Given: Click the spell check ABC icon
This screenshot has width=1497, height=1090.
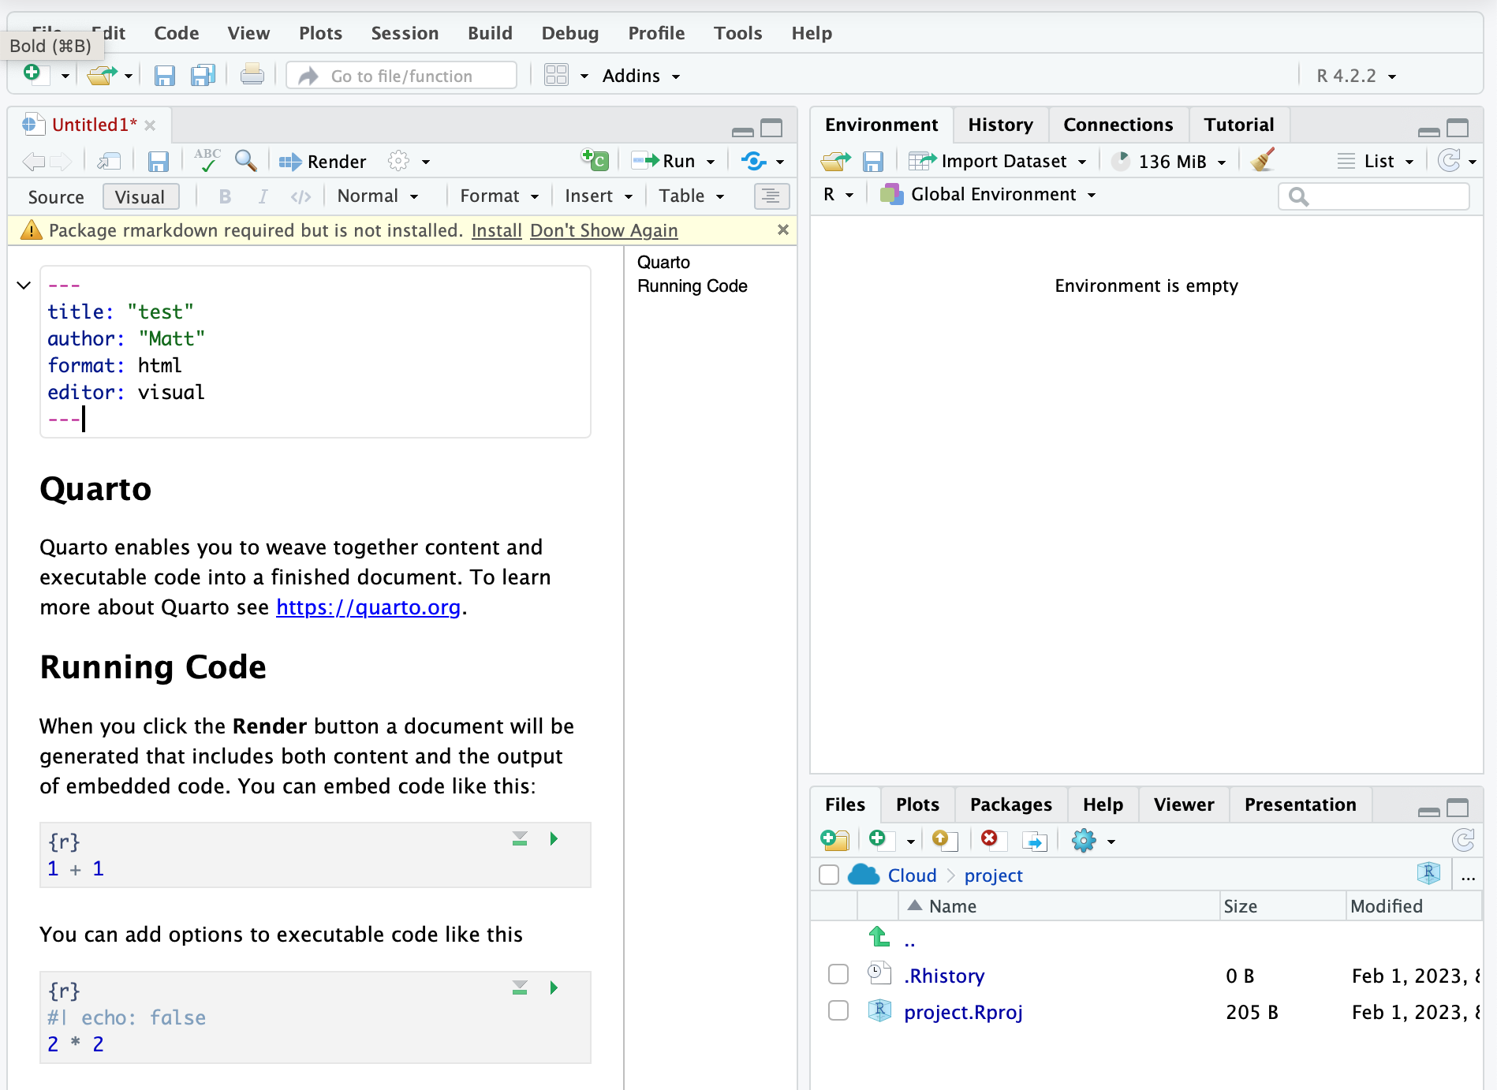Looking at the screenshot, I should click(207, 160).
